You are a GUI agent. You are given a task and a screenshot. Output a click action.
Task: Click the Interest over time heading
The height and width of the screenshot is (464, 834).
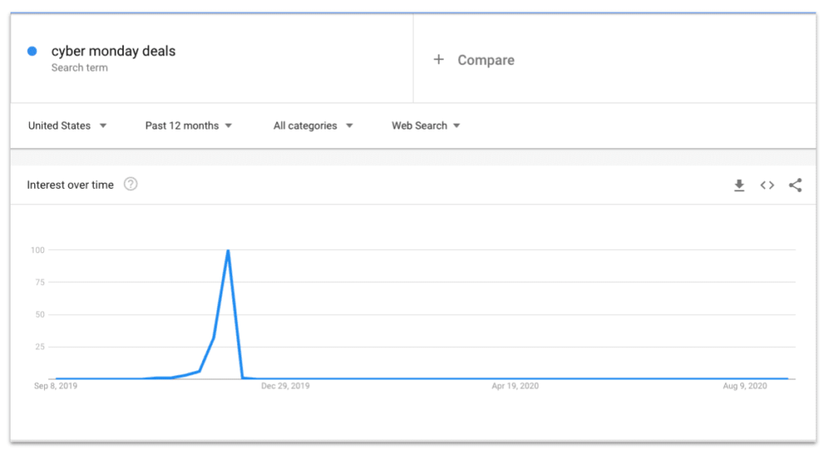[x=70, y=185]
